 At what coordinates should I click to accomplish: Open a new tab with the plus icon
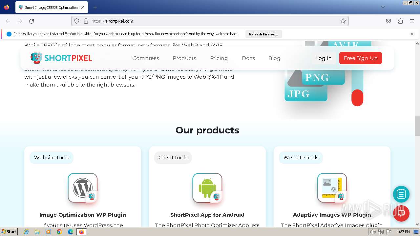[x=95, y=7]
